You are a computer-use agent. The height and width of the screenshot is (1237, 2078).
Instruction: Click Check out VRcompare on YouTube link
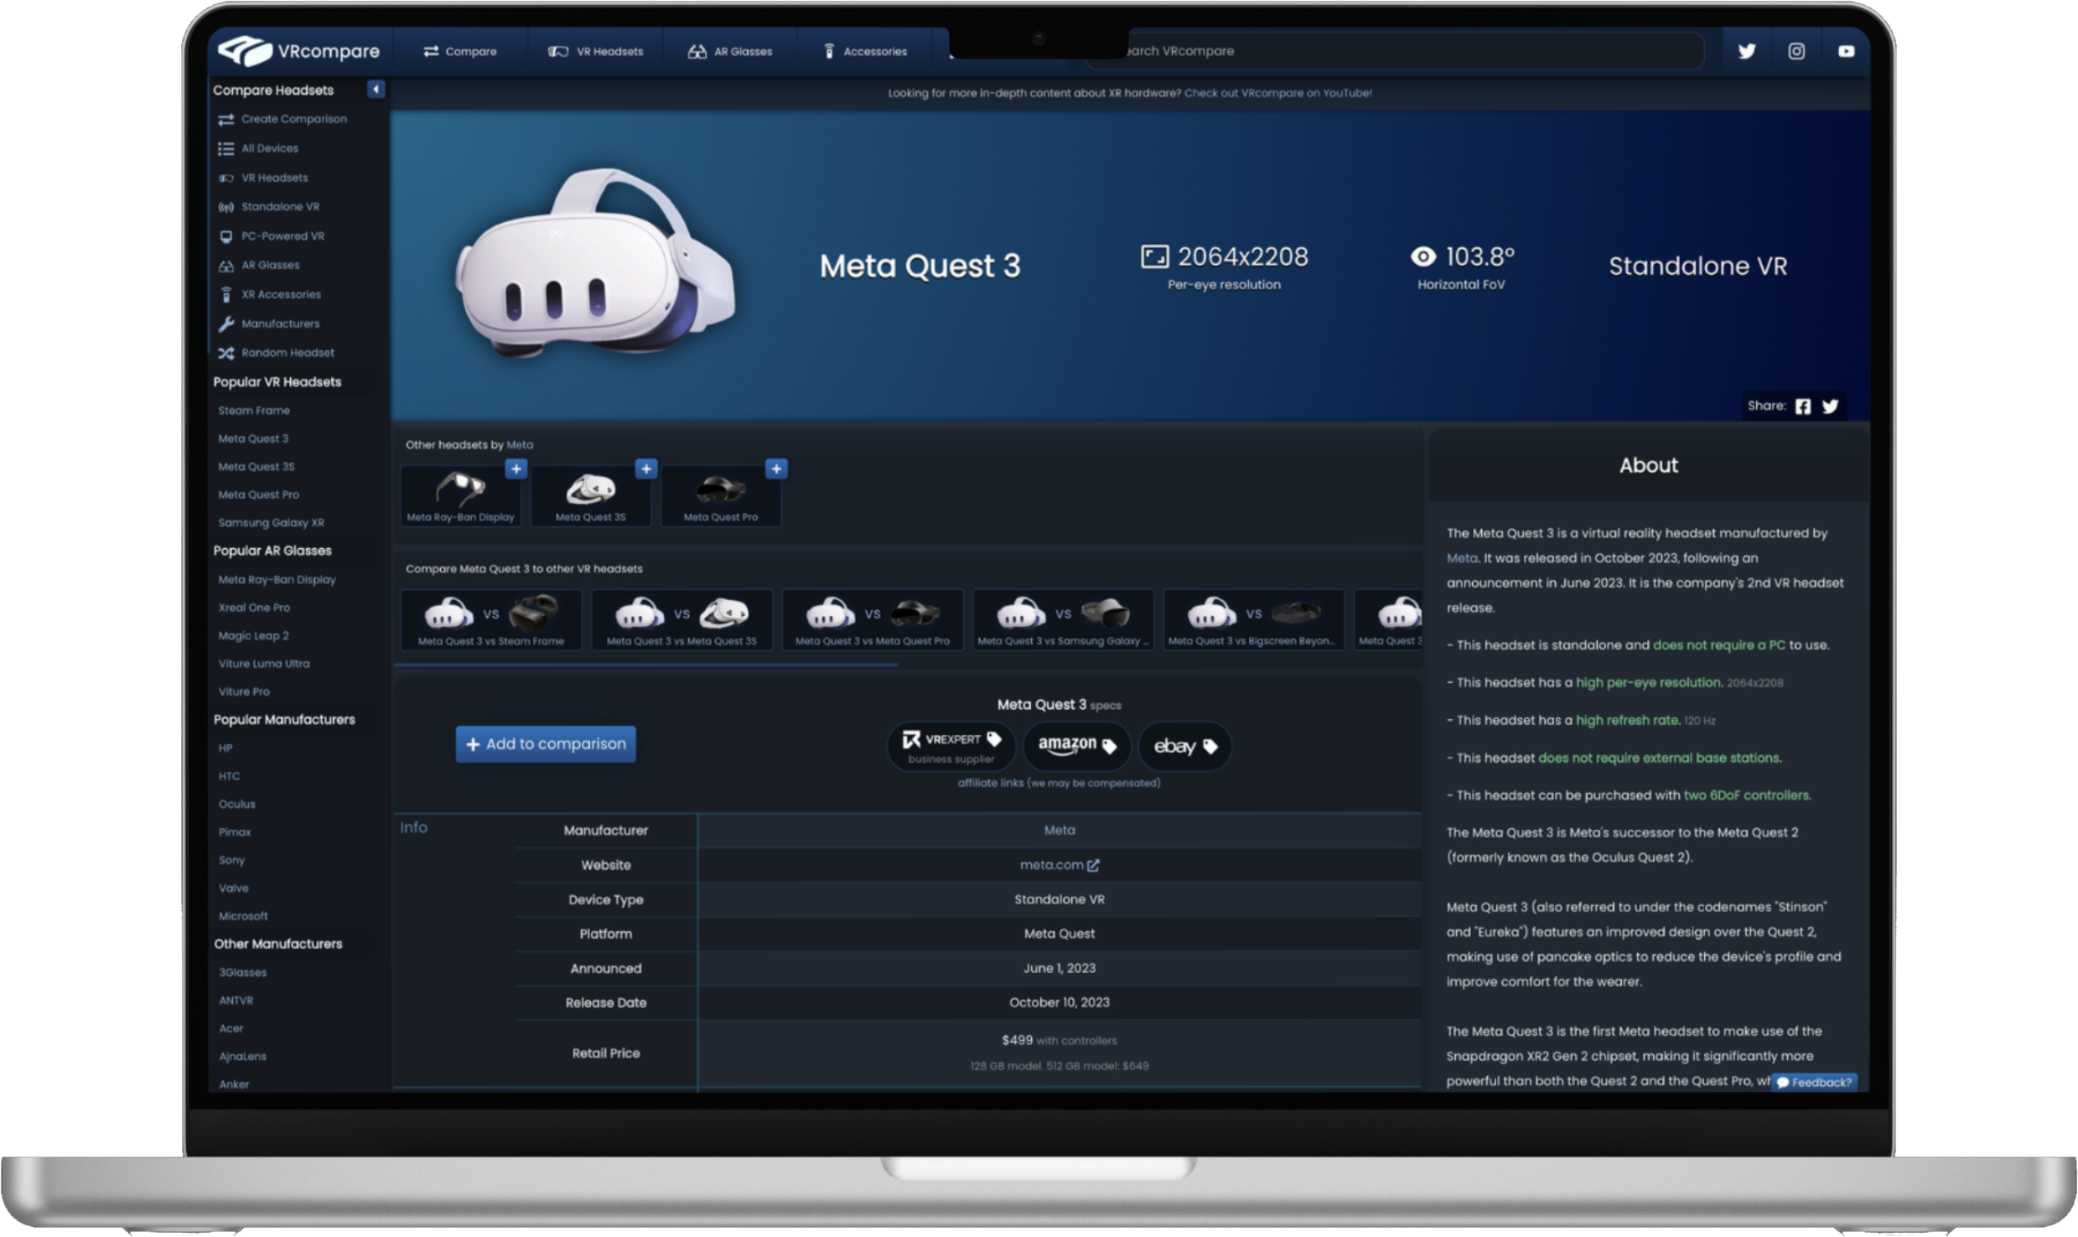tap(1277, 93)
